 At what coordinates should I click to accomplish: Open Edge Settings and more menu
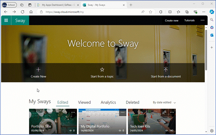pyautogui.click(x=204, y=12)
